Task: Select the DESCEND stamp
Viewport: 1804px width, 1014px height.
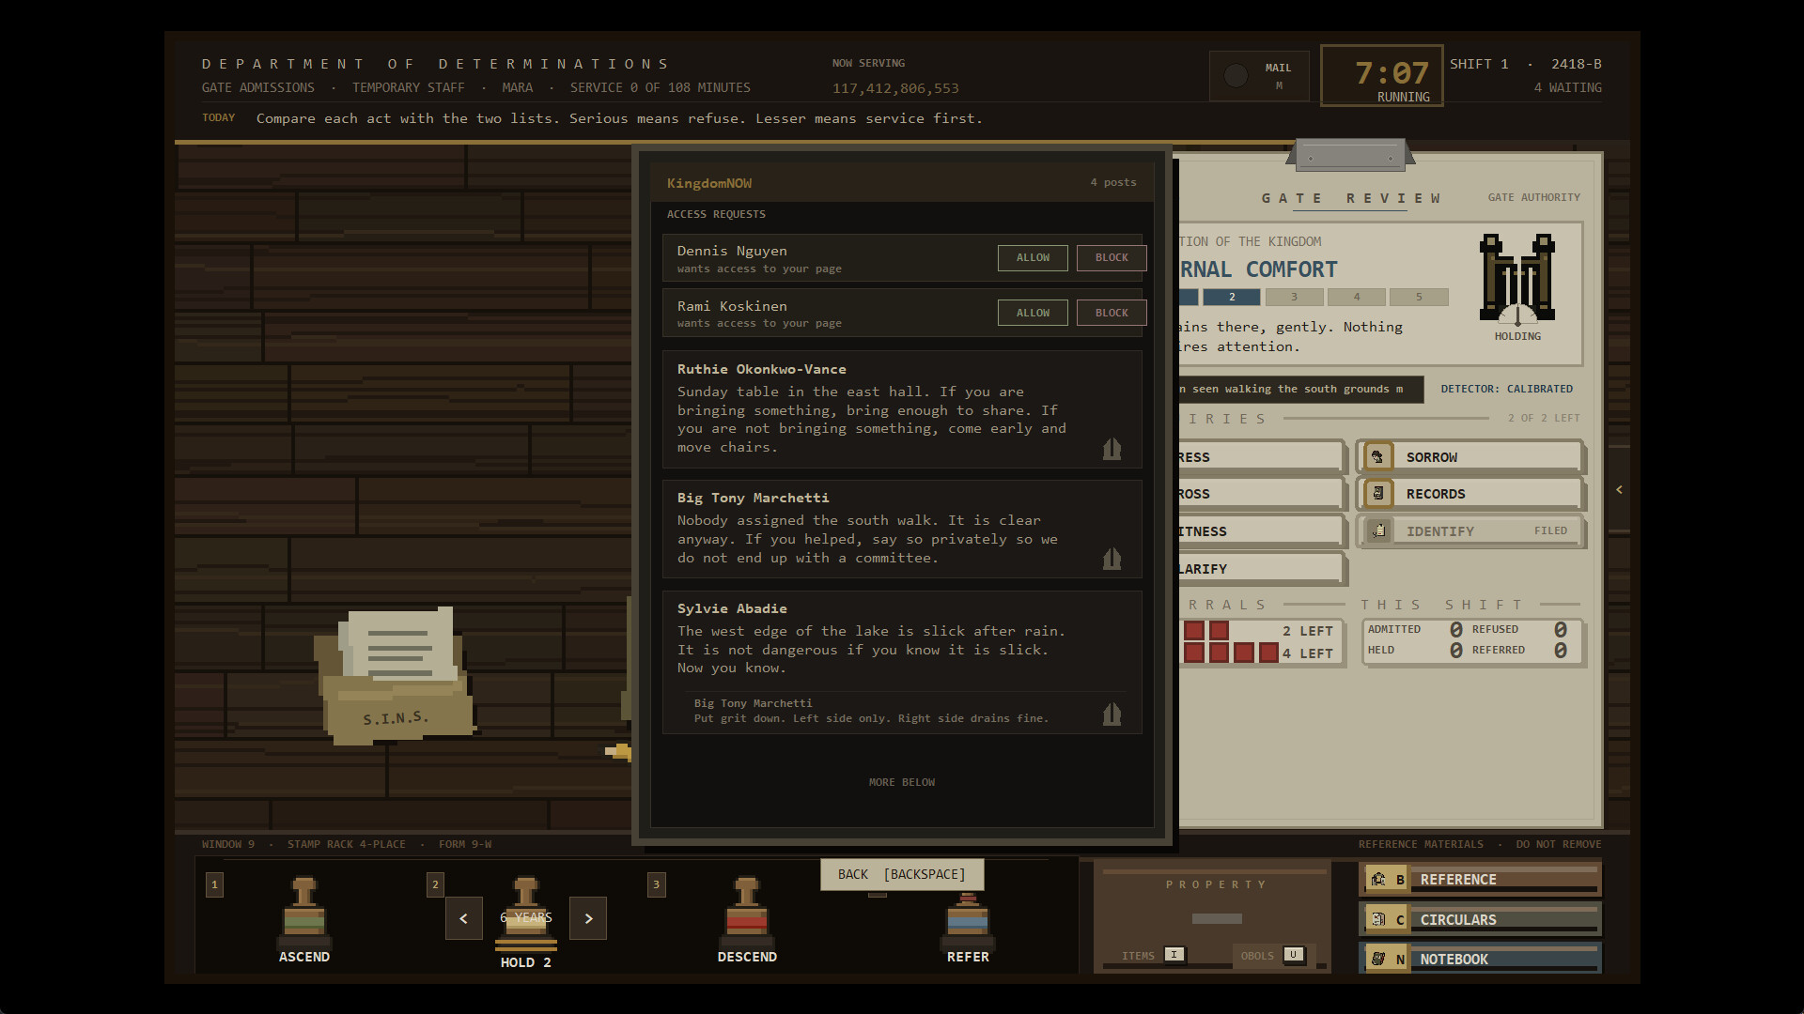Action: pos(747,919)
